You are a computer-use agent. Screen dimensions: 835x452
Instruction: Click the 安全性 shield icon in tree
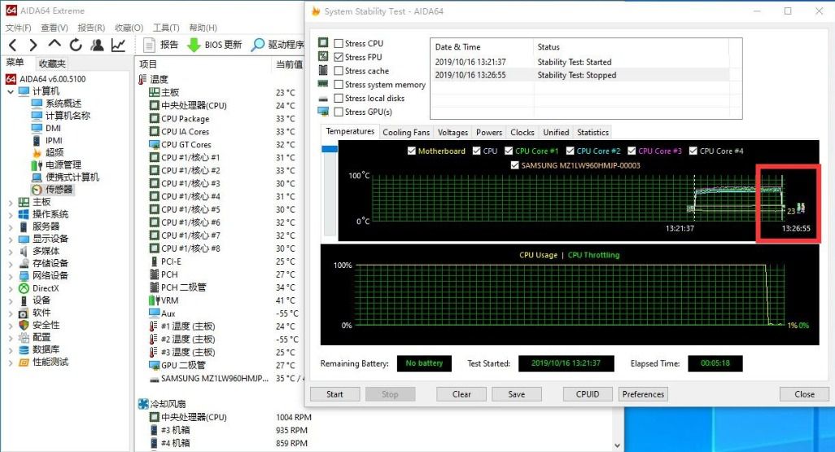tap(24, 325)
